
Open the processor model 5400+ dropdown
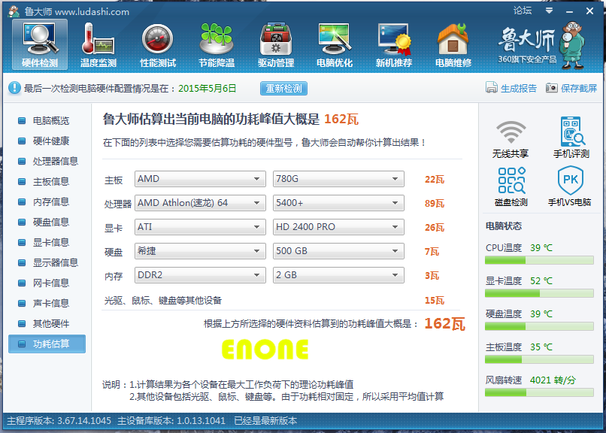tap(338, 203)
